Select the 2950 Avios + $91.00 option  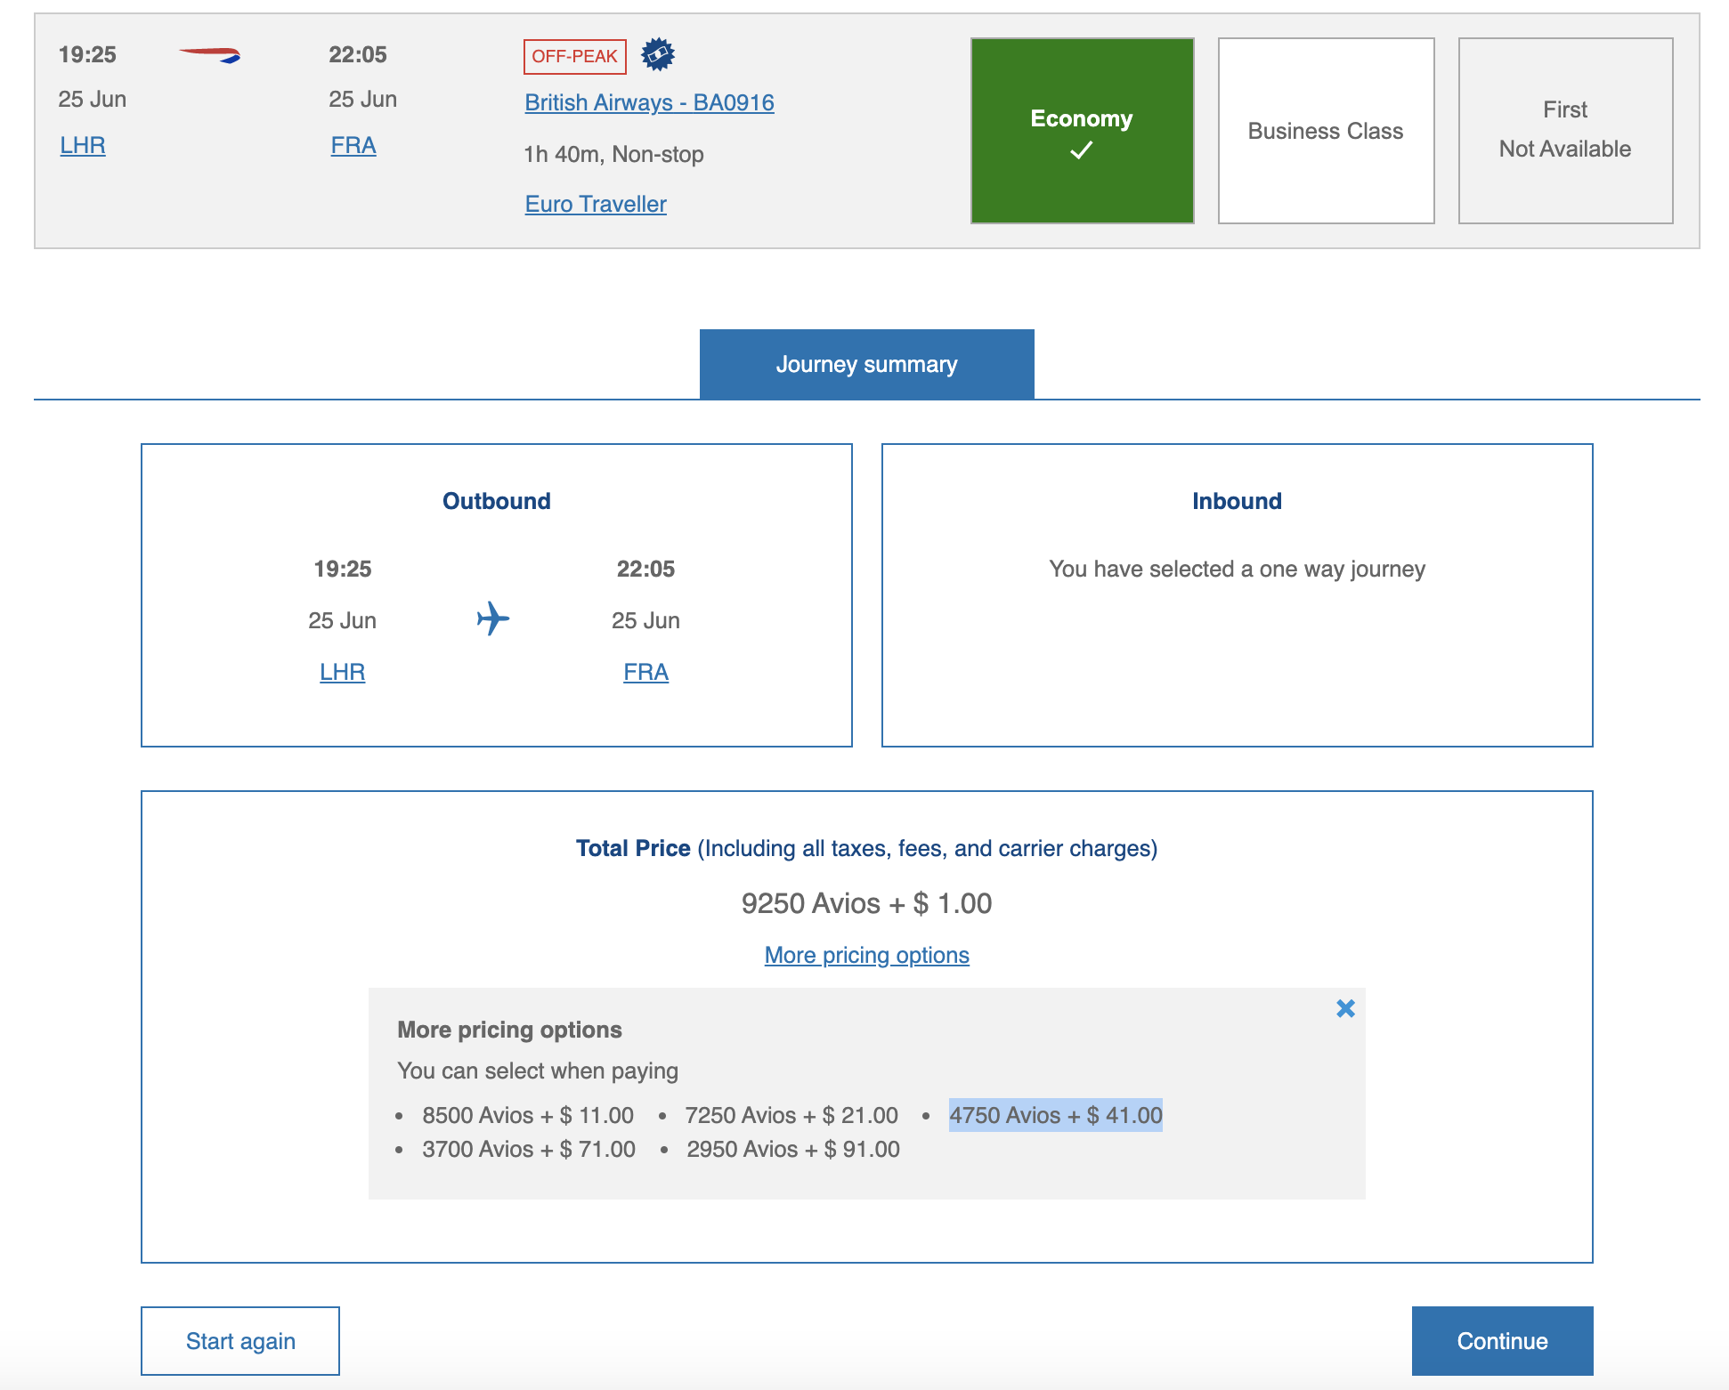pos(792,1149)
